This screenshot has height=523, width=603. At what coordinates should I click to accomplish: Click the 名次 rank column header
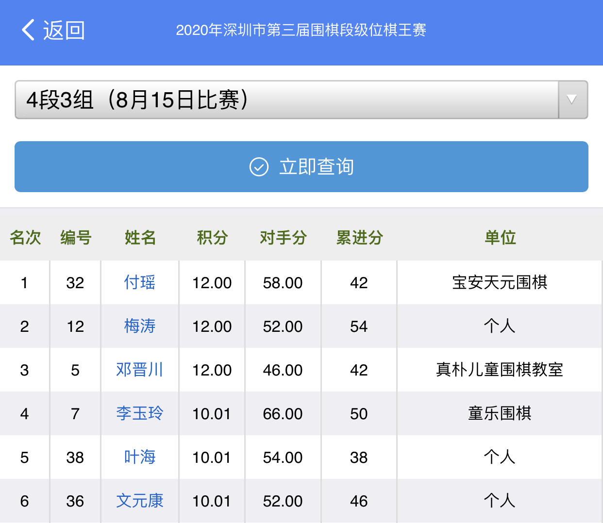[25, 238]
